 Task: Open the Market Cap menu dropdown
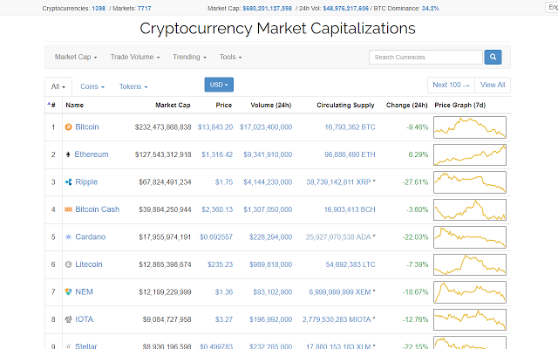76,57
